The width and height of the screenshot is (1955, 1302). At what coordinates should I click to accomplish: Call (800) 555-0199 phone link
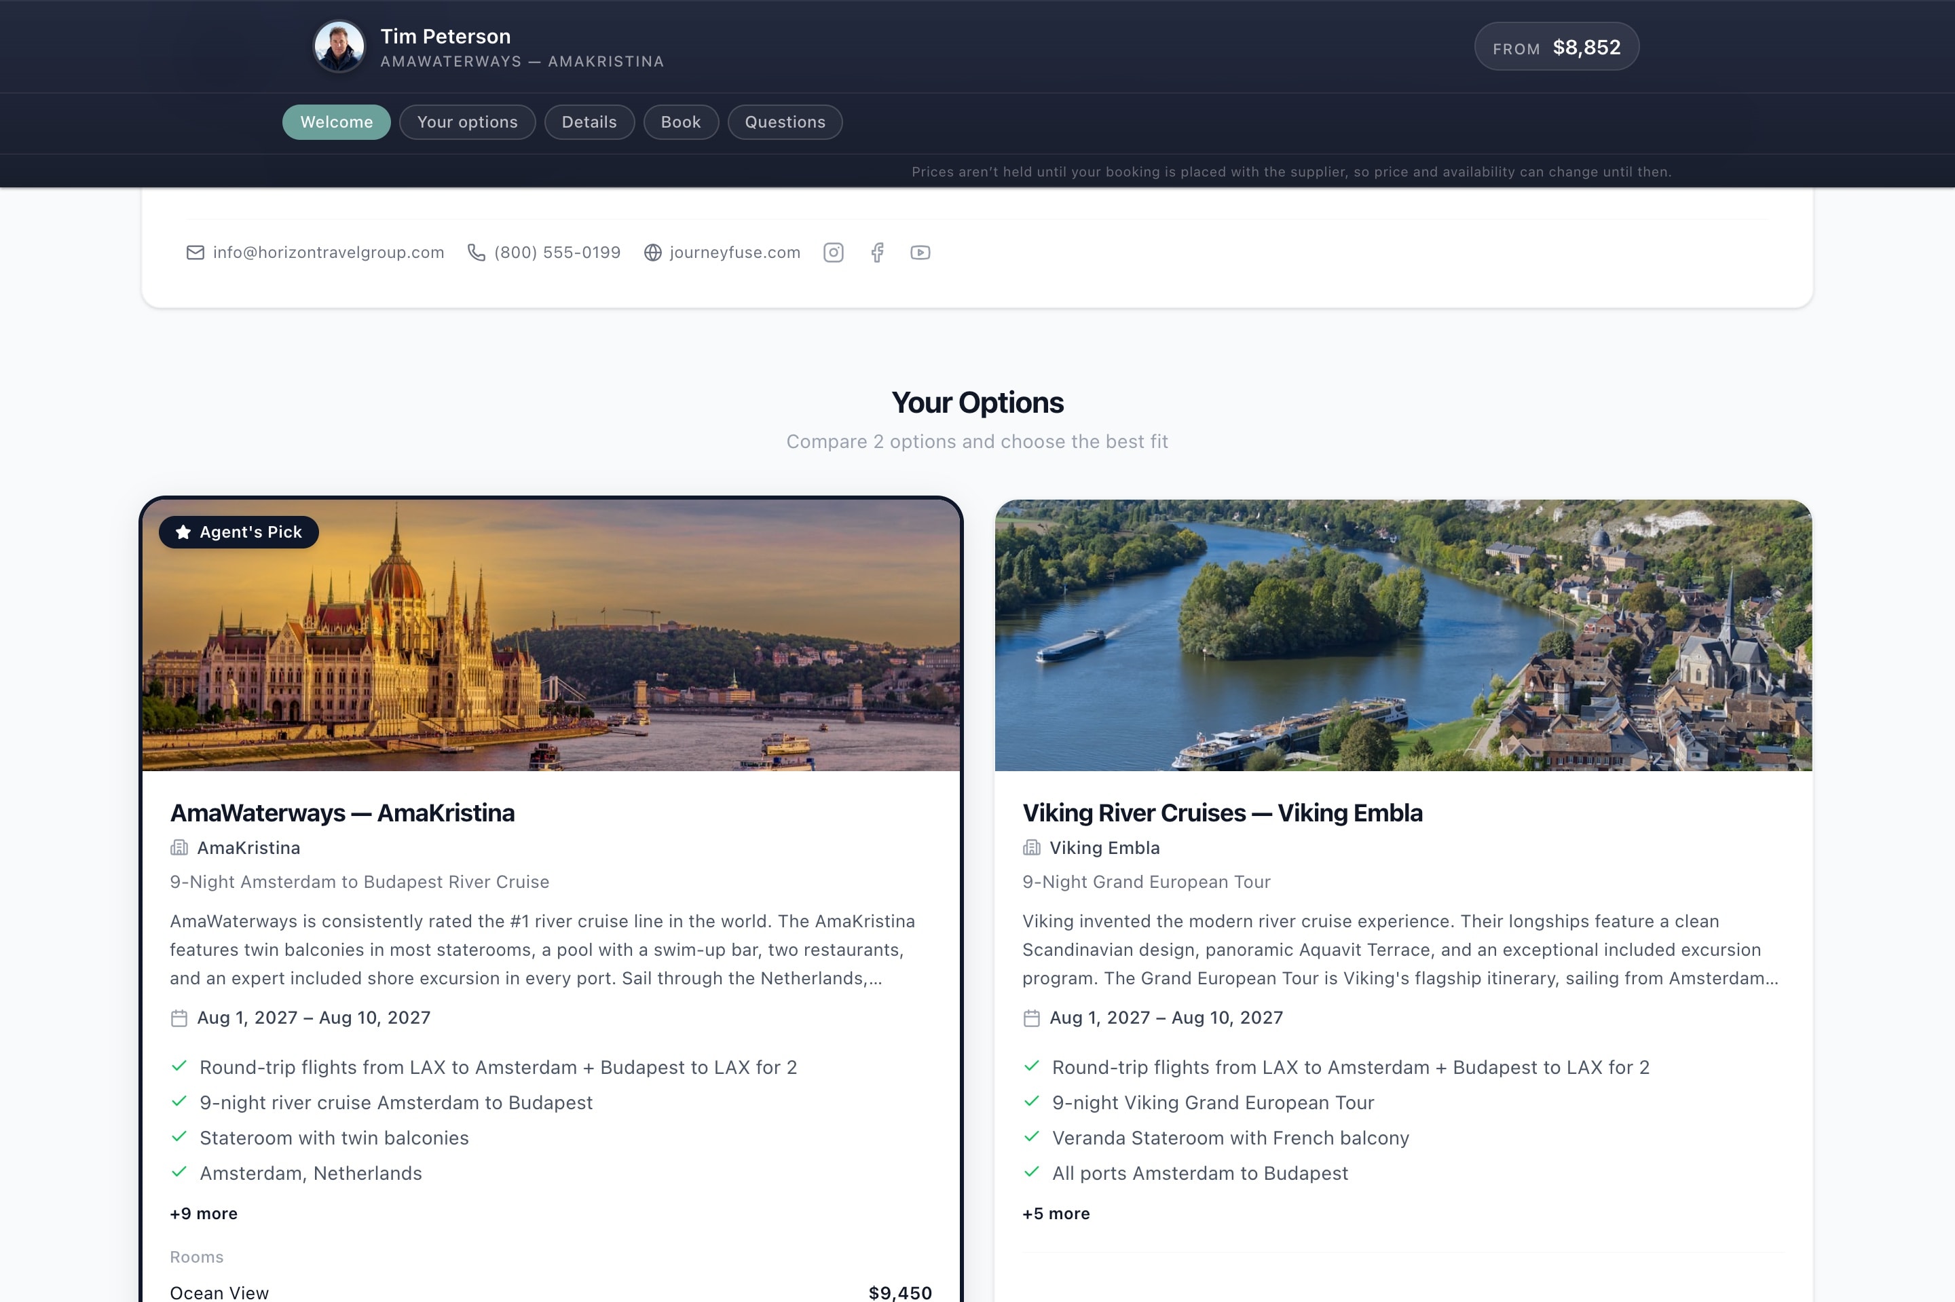pos(557,253)
